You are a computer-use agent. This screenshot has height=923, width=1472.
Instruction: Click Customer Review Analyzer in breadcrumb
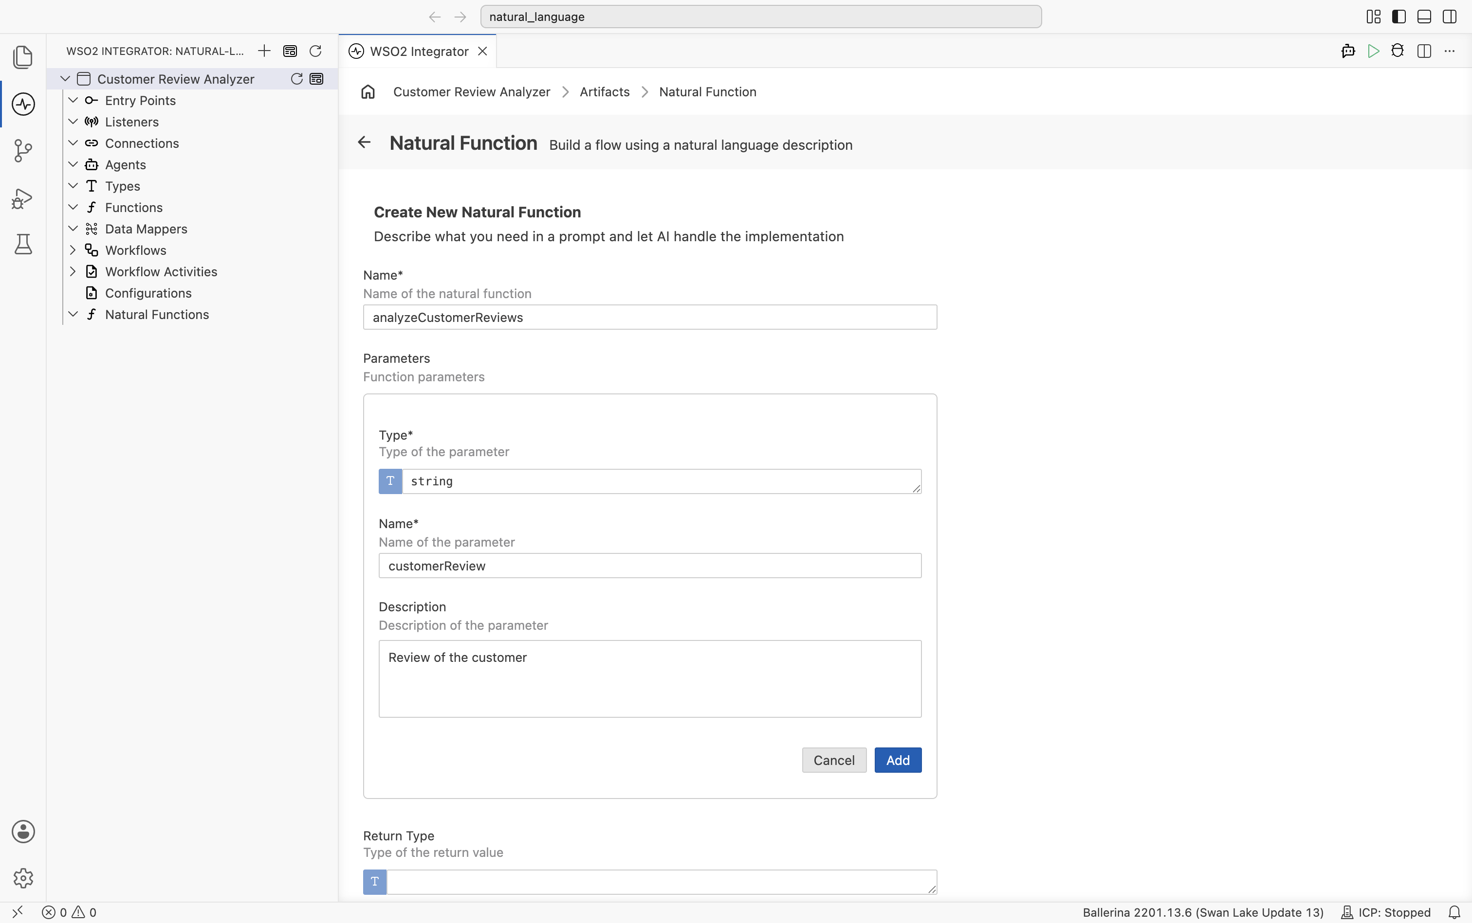tap(471, 91)
